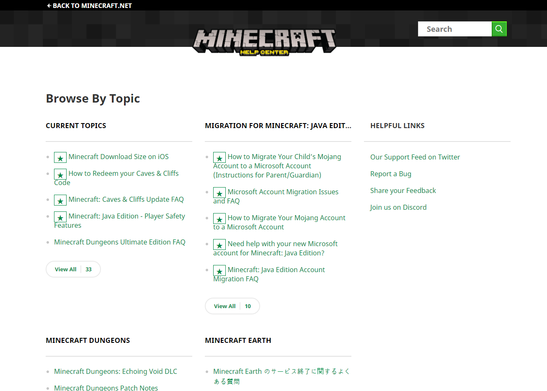Click View All 33 under Current Topics
The width and height of the screenshot is (547, 391).
click(x=73, y=269)
